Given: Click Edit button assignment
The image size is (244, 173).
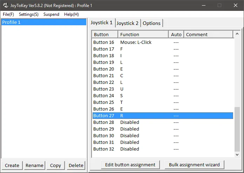Looking at the screenshot, I should point(130,165).
